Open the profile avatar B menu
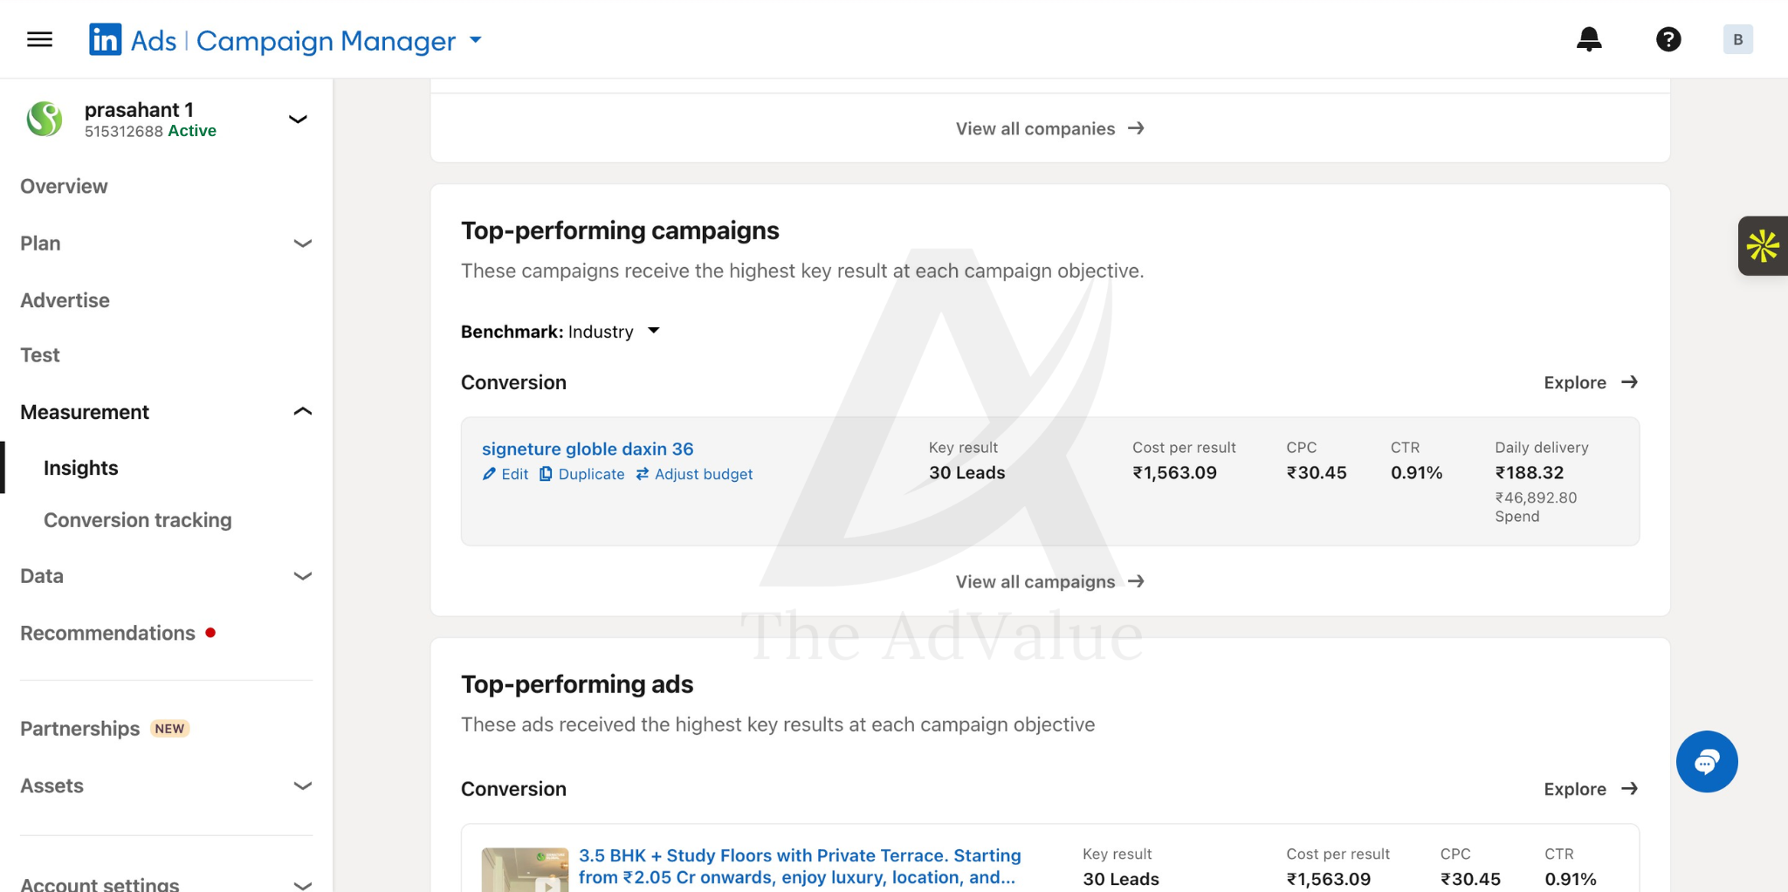Screen dimensions: 1788x892 point(1737,39)
